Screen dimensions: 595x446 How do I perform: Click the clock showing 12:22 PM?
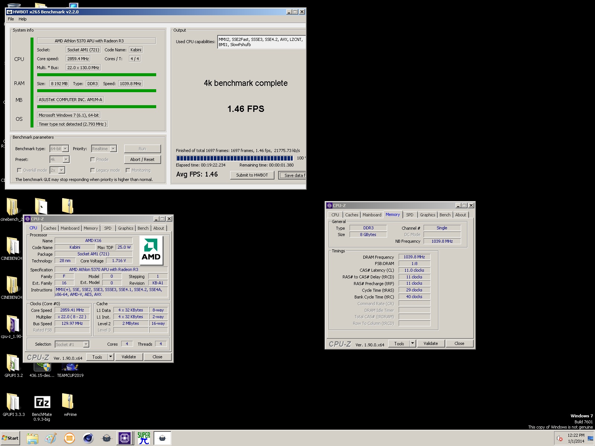click(x=576, y=435)
